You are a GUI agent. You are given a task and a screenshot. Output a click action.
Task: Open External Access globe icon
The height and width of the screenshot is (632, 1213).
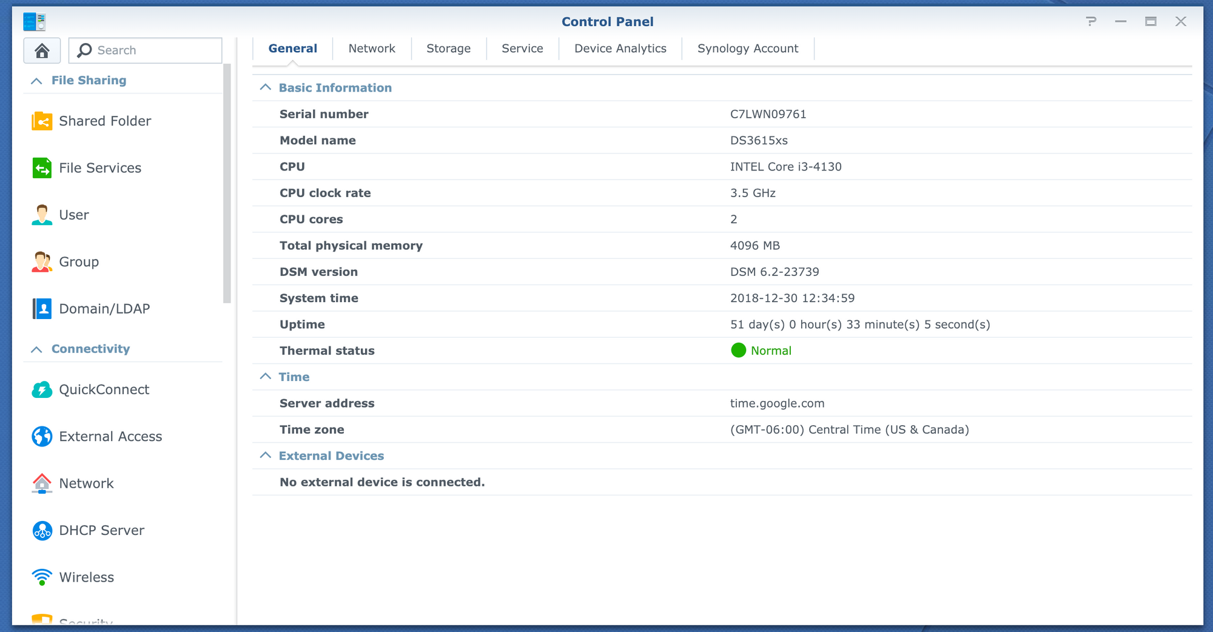coord(42,437)
